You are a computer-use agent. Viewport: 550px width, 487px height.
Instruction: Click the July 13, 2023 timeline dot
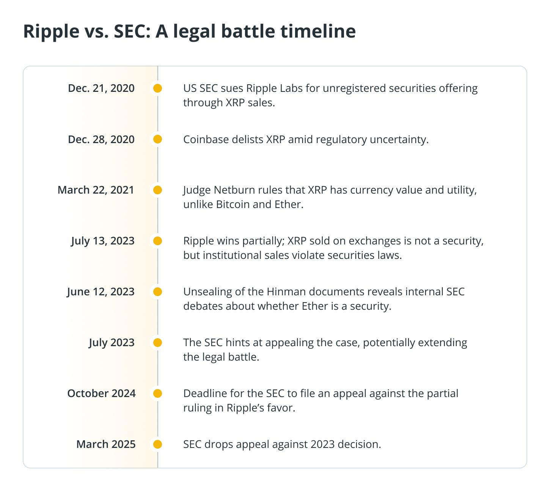coord(157,241)
